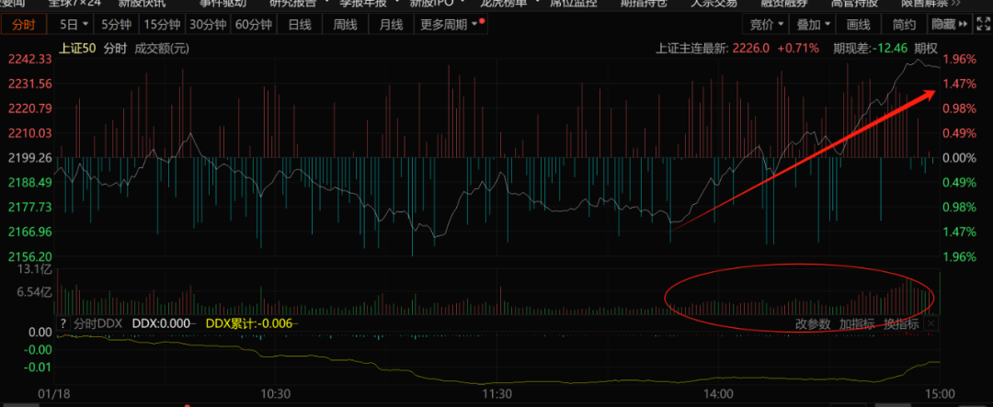
Task: Switch to the 5分钟 chart period
Action: point(117,26)
